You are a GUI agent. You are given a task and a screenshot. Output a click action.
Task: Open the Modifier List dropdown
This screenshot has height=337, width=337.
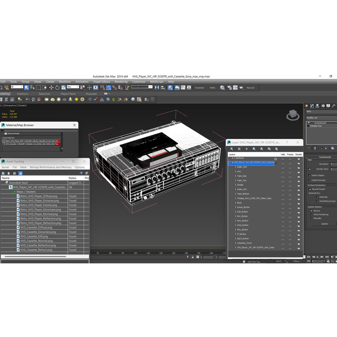pos(321,118)
